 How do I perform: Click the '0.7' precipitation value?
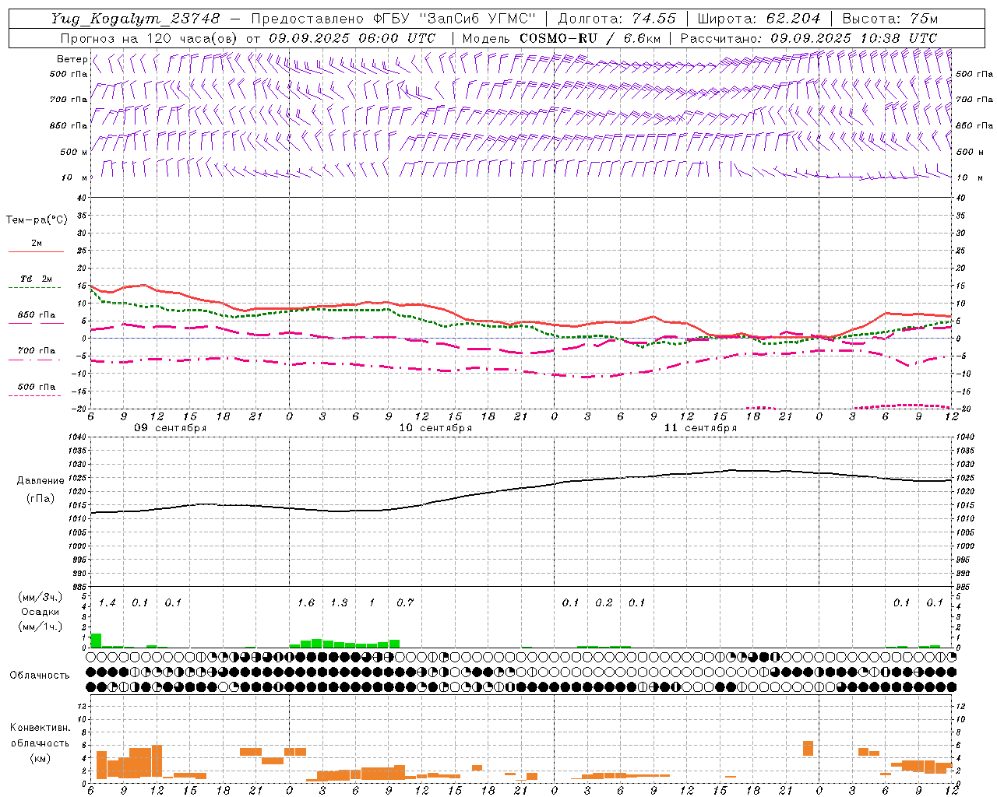click(x=405, y=602)
